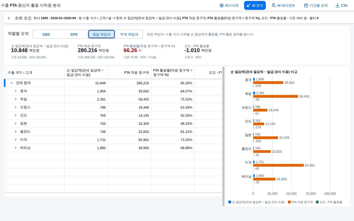Image resolution: width=354 pixels, height=221 pixels.
Task: Click the page title 수출 FTA 원산지 활용 다차원 분석
Action: [x=31, y=5]
